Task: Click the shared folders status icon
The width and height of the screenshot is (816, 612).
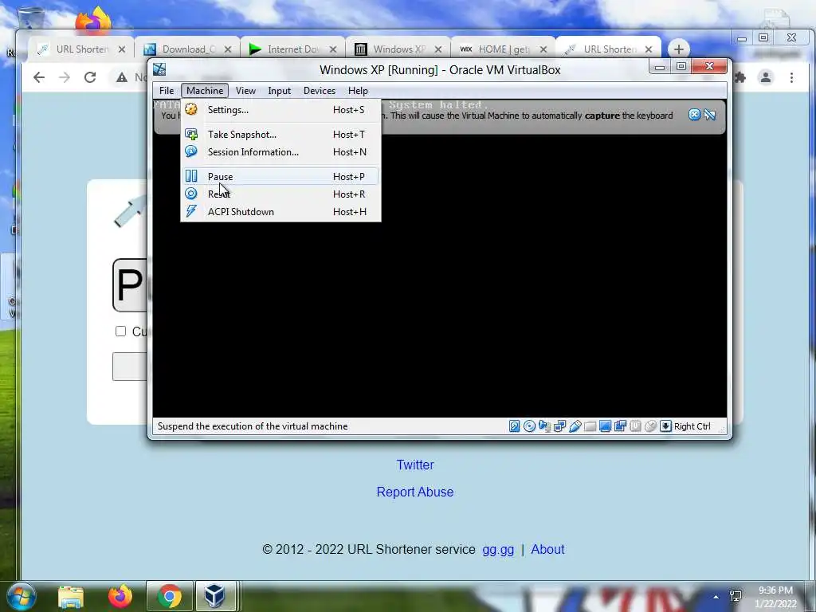Action: click(x=590, y=426)
